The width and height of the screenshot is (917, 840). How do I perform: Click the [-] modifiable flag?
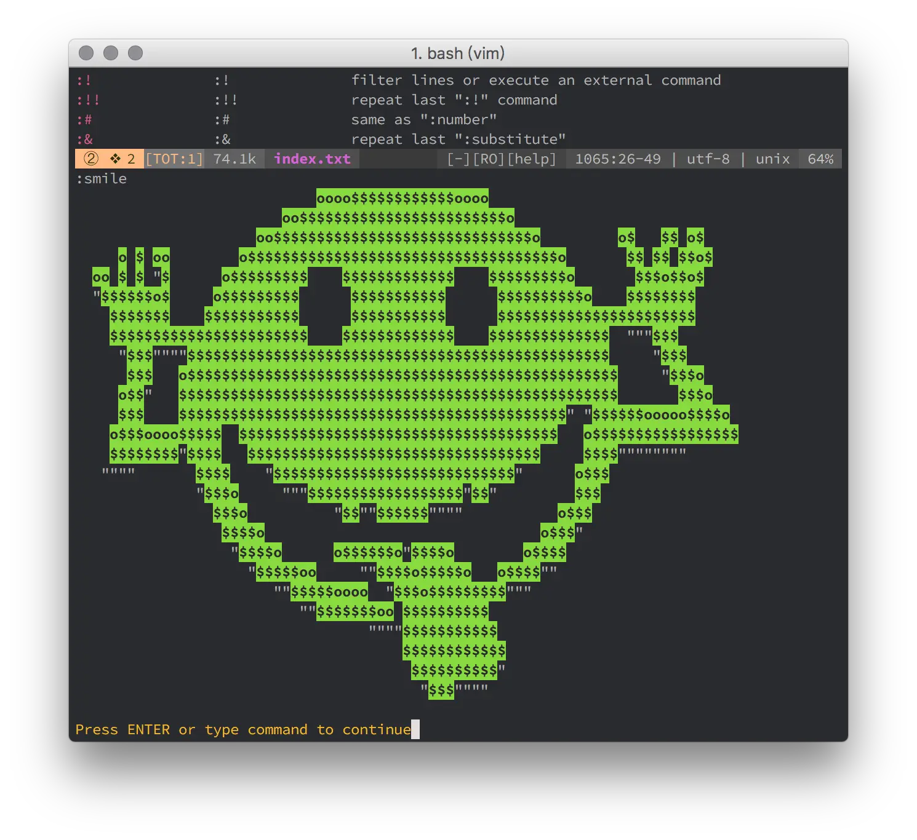click(458, 159)
